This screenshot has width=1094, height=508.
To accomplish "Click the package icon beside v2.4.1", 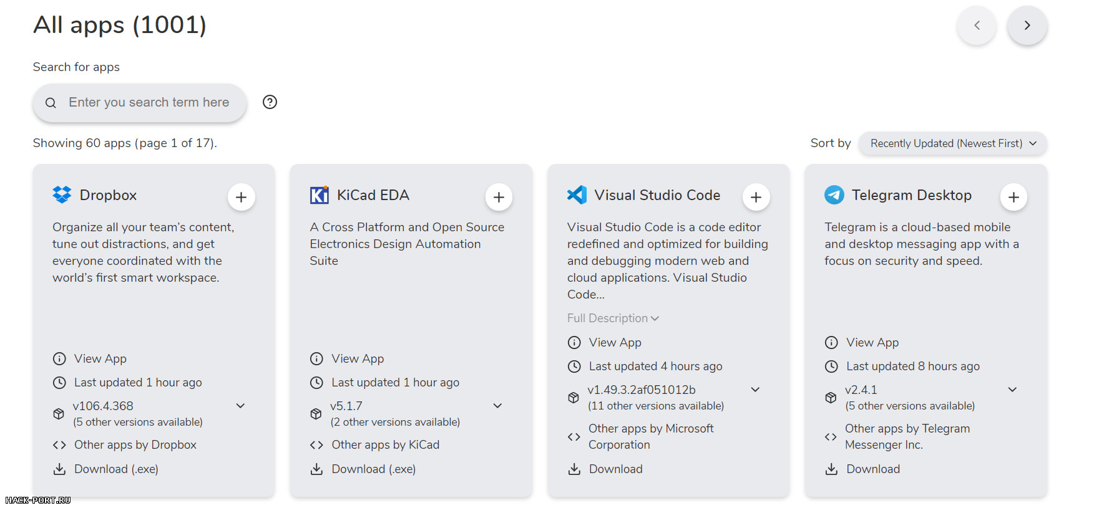I will pyautogui.click(x=831, y=398).
